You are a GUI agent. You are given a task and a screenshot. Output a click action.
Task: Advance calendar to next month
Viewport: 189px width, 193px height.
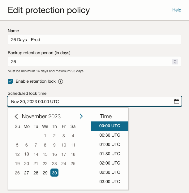(x=81, y=116)
